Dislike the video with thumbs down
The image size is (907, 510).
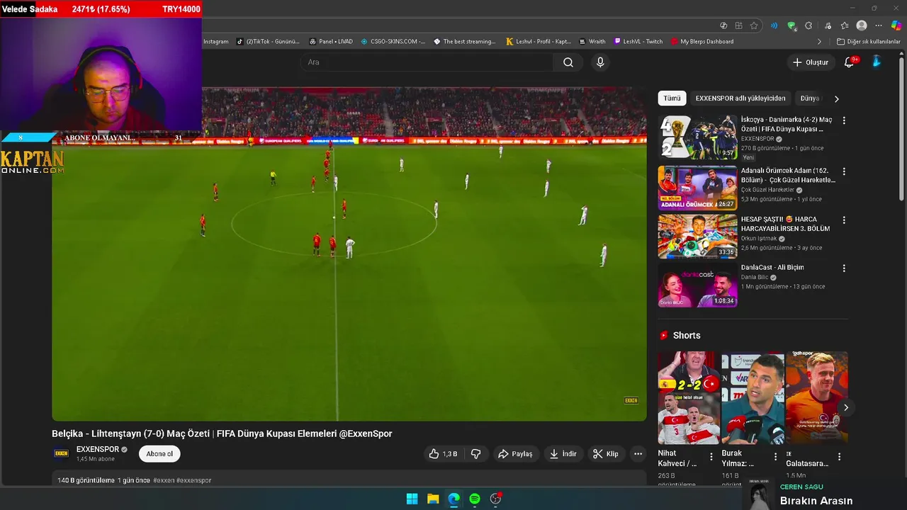pyautogui.click(x=476, y=454)
